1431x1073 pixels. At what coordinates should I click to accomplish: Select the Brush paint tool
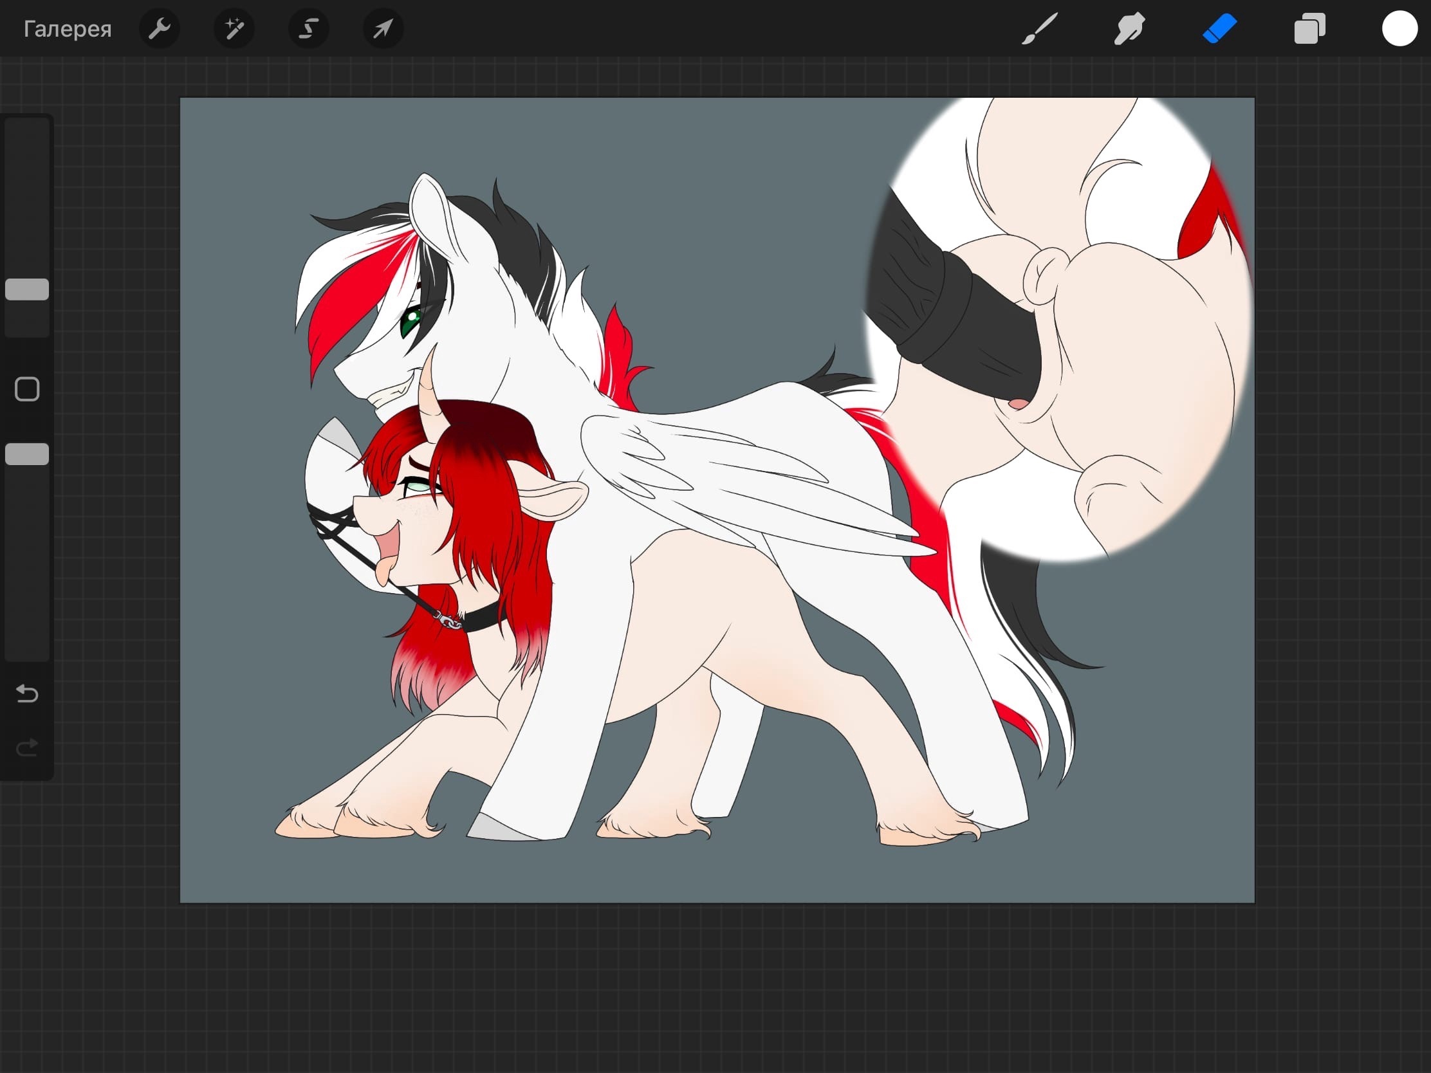coord(1040,29)
